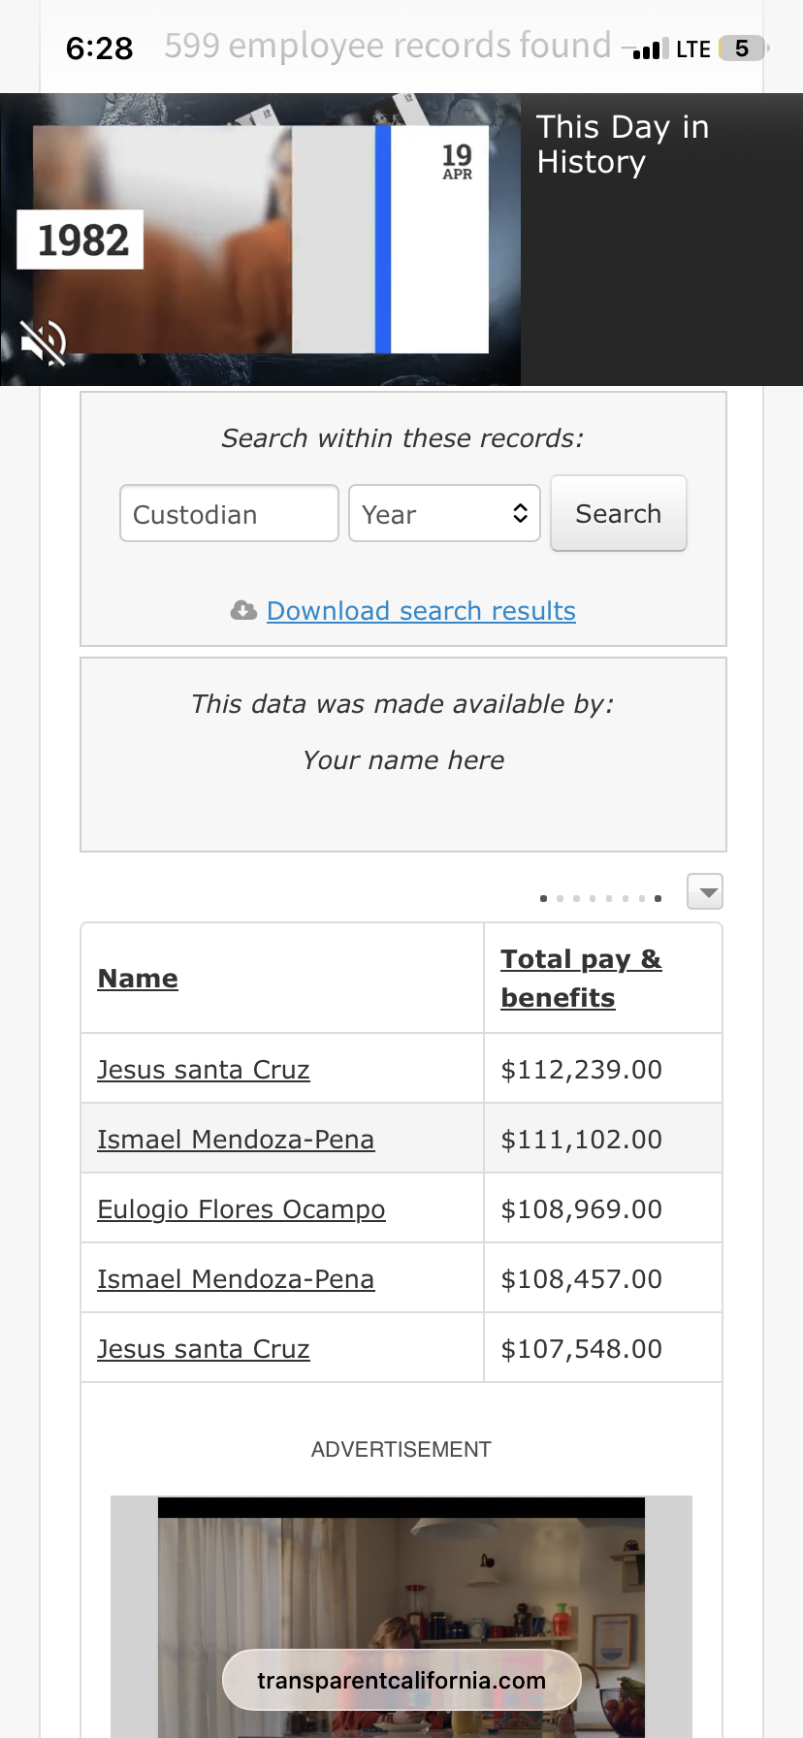Unmute the video with the speaker icon
The image size is (803, 1738).
click(44, 342)
